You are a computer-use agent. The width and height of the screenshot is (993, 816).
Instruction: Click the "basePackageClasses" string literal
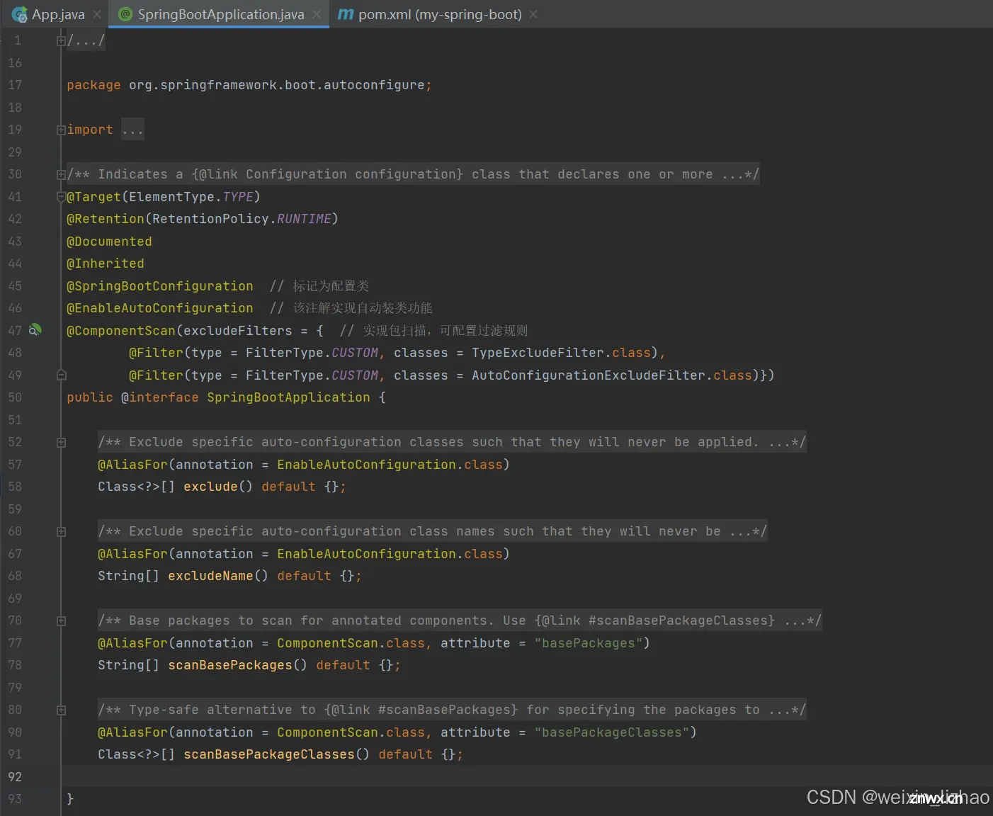[x=612, y=732]
